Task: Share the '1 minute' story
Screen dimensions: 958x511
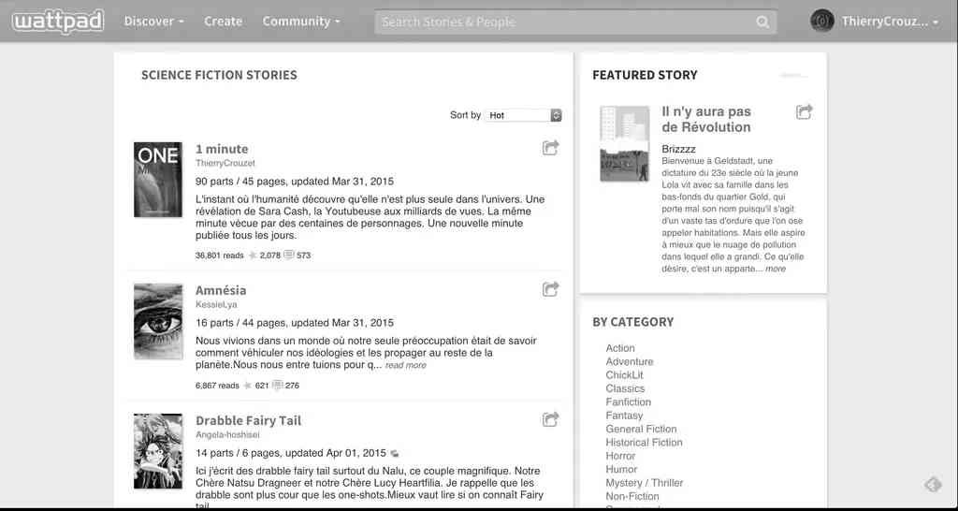Action: pyautogui.click(x=551, y=148)
